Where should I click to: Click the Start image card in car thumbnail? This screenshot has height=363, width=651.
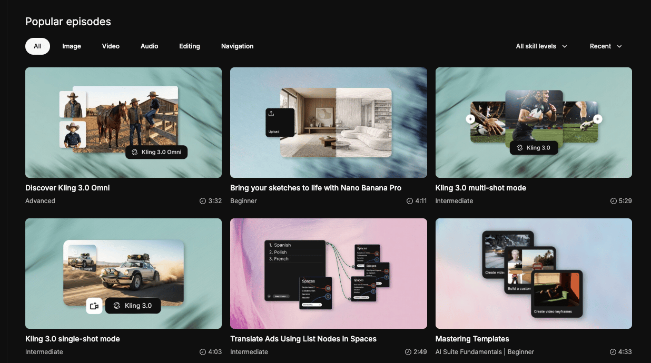tap(82, 259)
